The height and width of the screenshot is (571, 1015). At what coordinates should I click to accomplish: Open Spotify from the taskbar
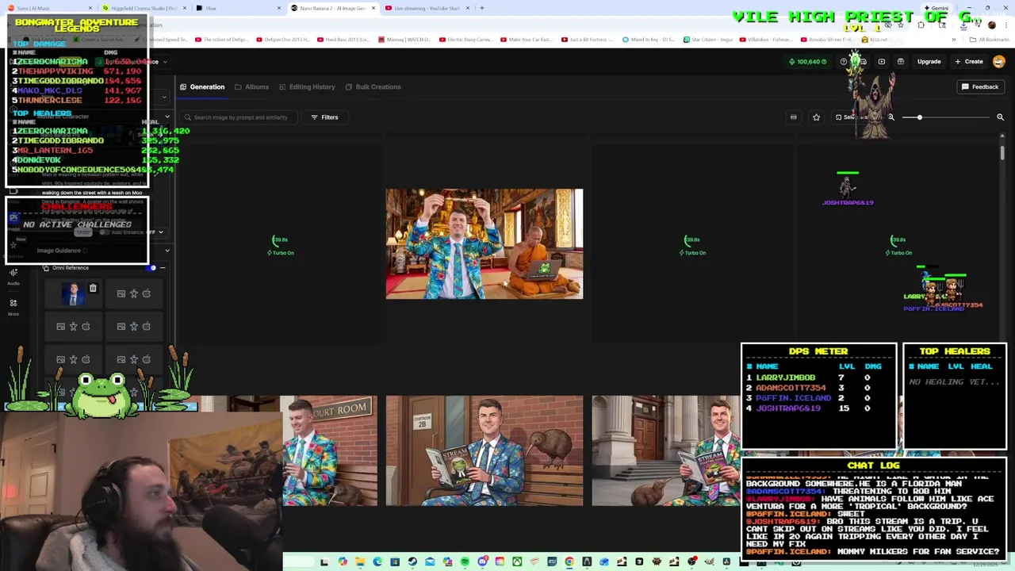pos(465,562)
